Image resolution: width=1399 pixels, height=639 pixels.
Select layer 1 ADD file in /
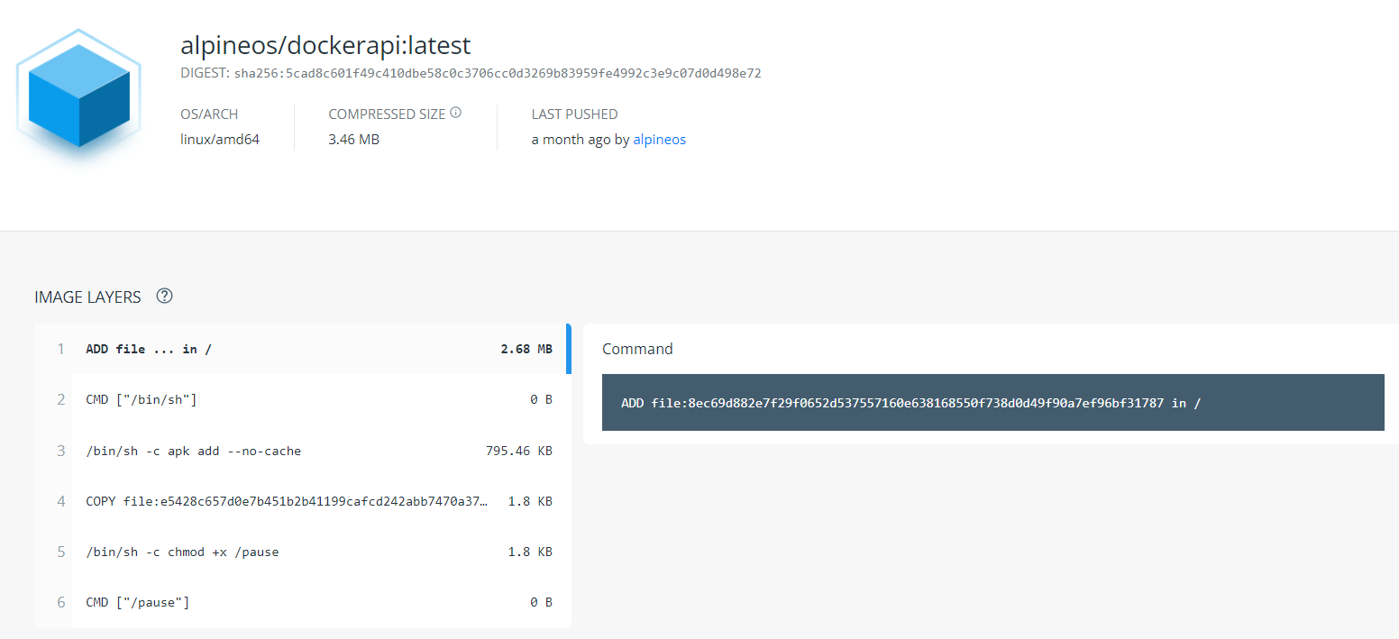coord(149,349)
